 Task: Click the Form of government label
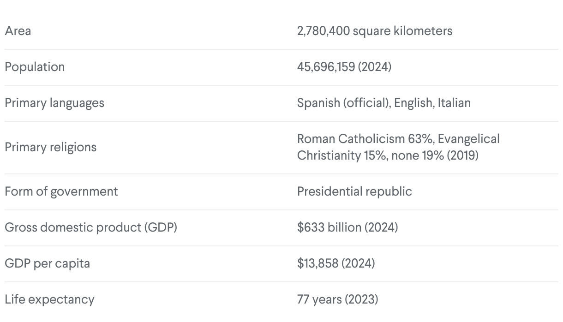coord(61,191)
